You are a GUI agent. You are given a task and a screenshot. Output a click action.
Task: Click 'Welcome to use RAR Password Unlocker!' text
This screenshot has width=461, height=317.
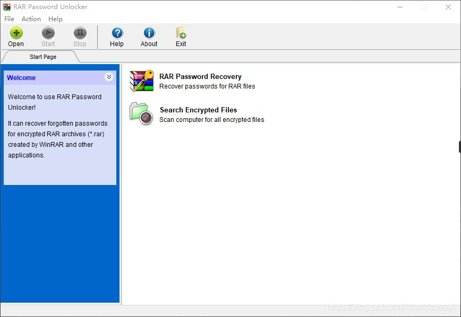[55, 102]
